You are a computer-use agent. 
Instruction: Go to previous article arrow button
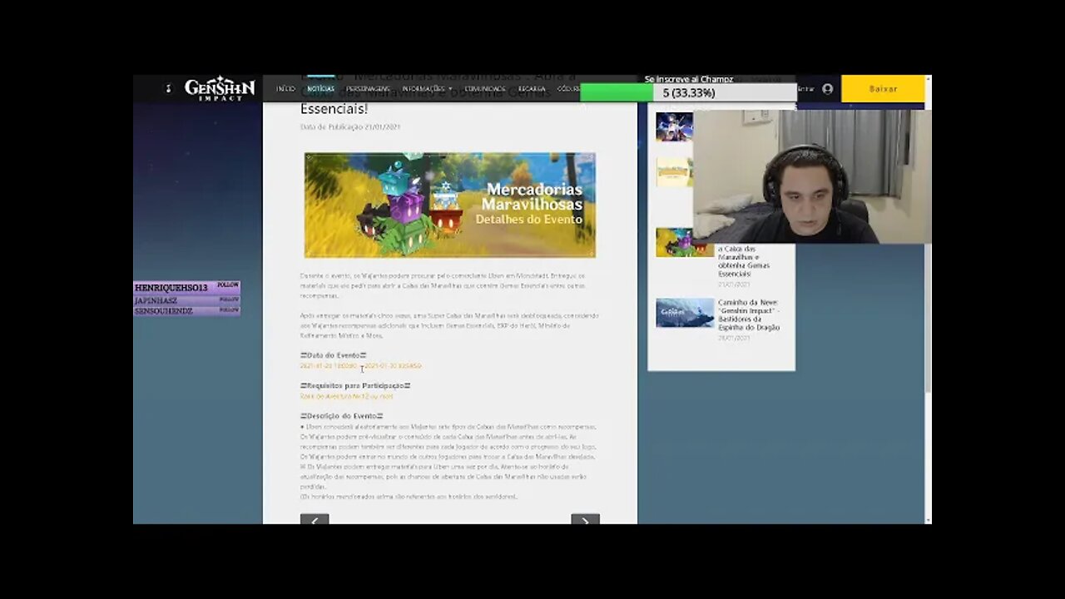coord(315,520)
